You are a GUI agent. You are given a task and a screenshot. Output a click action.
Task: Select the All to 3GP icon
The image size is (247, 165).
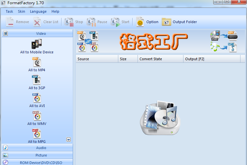point(36,80)
